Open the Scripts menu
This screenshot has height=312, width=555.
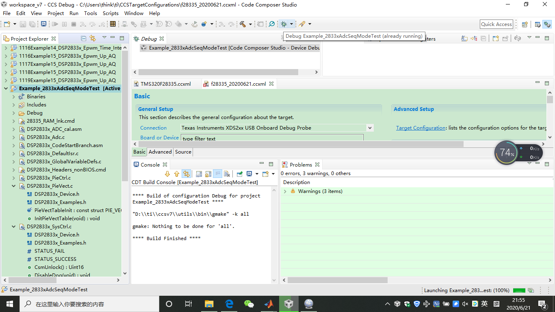(111, 13)
